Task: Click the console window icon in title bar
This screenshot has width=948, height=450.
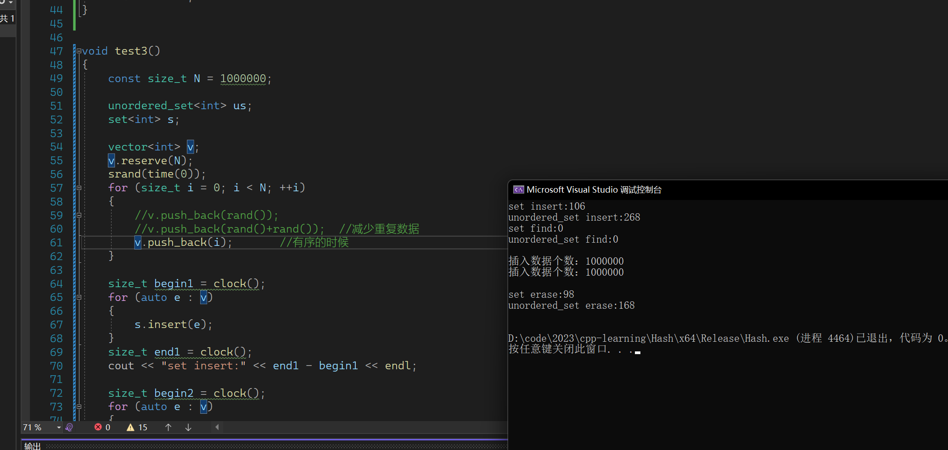Action: [x=519, y=190]
